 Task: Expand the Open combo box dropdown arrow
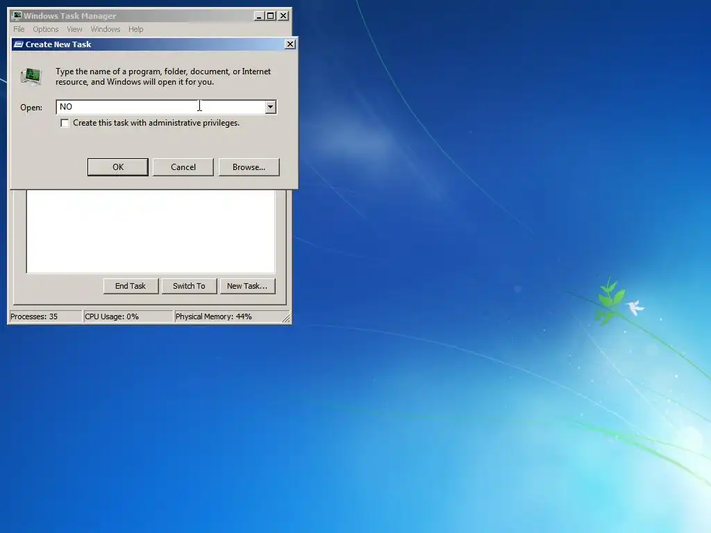click(x=270, y=107)
